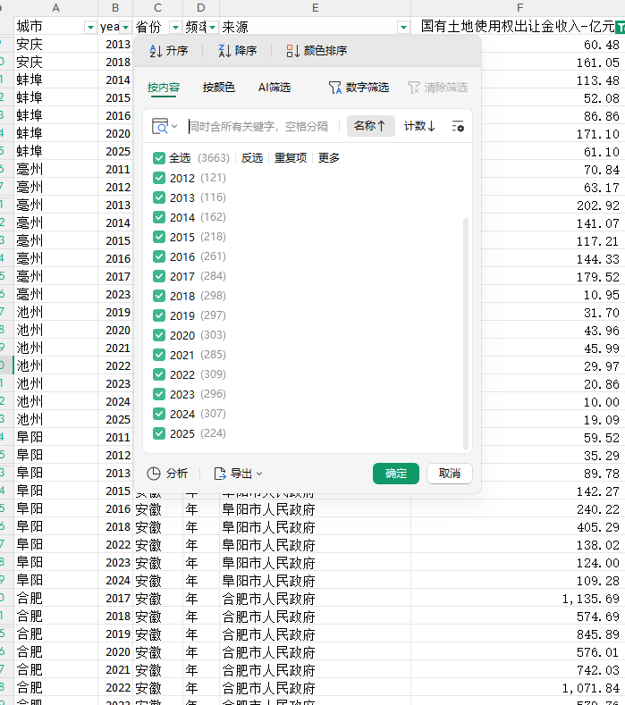
Task: Open 颜色排序 color sort option
Action: (x=317, y=51)
